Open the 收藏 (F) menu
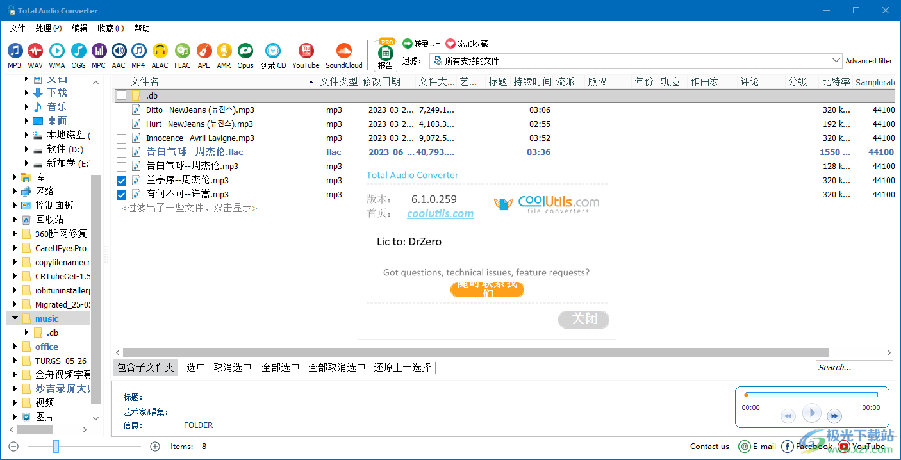Image resolution: width=901 pixels, height=460 pixels. (111, 28)
